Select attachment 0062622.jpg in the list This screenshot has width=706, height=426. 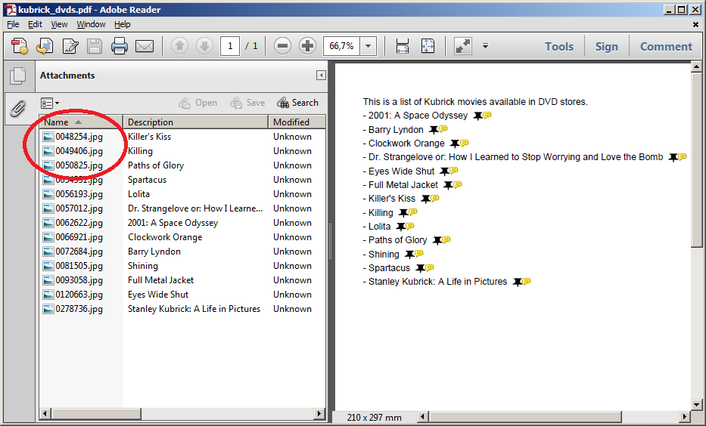tap(79, 223)
